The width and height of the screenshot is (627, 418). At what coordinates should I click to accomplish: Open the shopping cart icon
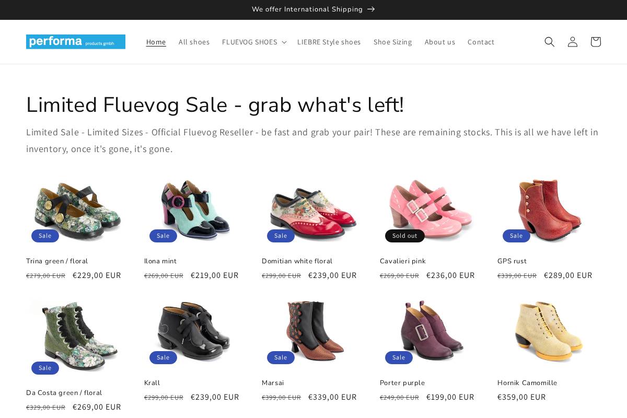click(595, 42)
